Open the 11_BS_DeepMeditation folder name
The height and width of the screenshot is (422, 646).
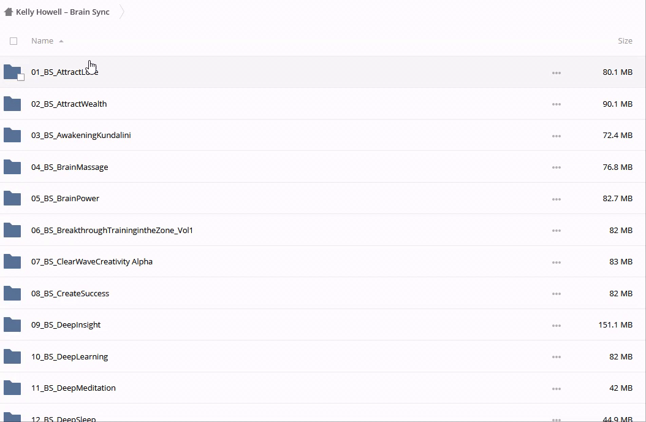click(x=74, y=388)
